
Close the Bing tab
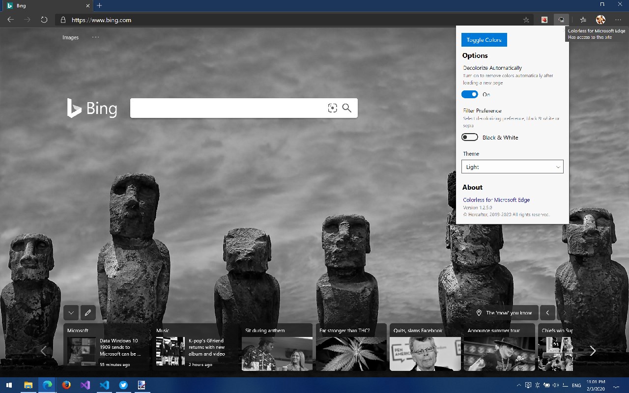[x=88, y=5]
